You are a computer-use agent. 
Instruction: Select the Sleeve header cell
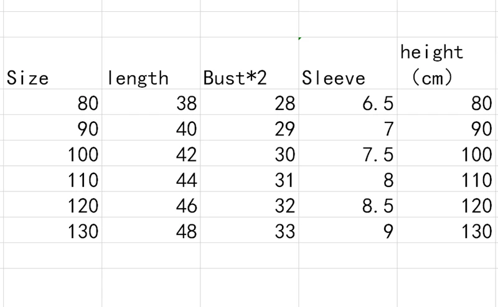point(348,63)
